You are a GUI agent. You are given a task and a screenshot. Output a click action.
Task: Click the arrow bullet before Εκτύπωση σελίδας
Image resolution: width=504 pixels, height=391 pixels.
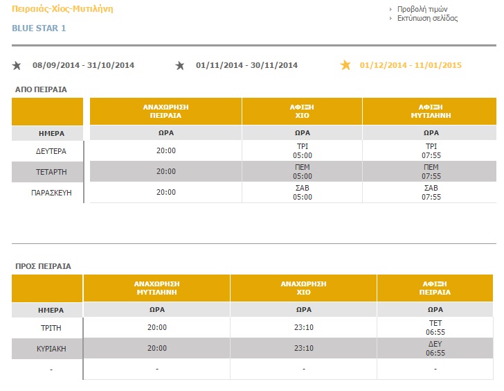tap(391, 19)
